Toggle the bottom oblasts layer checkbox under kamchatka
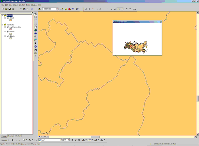This screenshot has height=146, width=199. point(8,36)
